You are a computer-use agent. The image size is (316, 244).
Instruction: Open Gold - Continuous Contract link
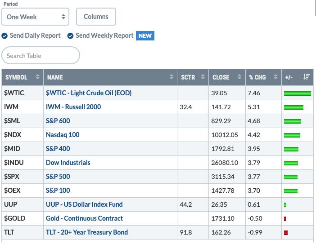point(84,218)
